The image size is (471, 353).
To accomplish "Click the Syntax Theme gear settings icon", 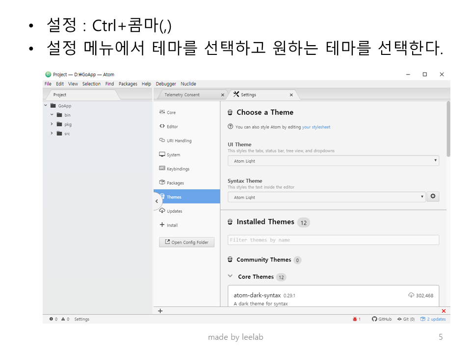I will pyautogui.click(x=433, y=196).
